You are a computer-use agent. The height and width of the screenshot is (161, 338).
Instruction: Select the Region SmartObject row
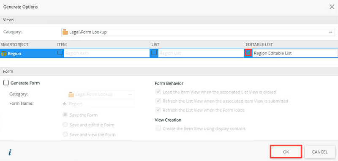(169, 53)
